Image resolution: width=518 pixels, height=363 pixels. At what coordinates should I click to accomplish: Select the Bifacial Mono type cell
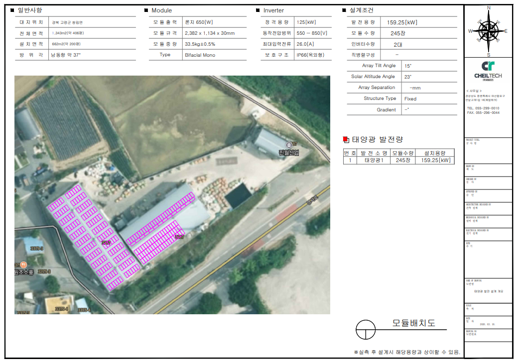point(200,55)
